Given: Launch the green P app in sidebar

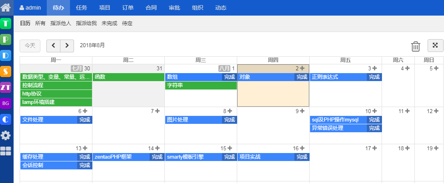Looking at the screenshot, I should [6, 39].
